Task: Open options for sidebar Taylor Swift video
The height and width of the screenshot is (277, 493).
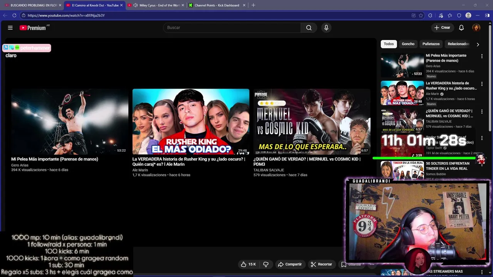Action: pyautogui.click(x=482, y=138)
